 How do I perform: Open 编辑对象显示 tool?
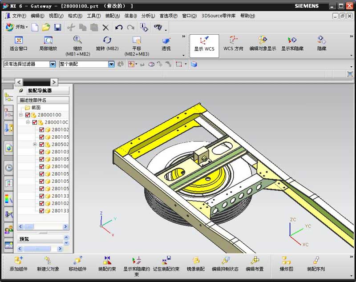(x=263, y=40)
